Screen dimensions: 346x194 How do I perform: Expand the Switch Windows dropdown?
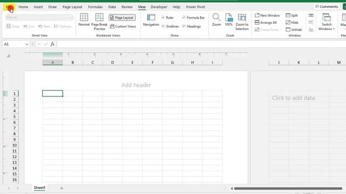pos(327,22)
